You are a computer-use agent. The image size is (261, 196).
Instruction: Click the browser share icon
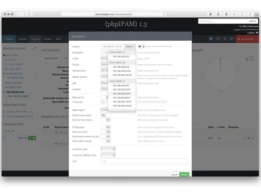pos(242,14)
